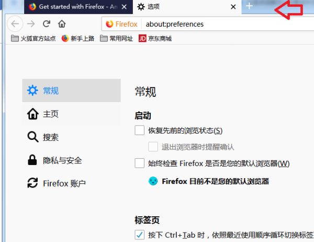Enable 始终检查 Firefox 是否是您的默认浏览器 checkbox
Image resolution: width=314 pixels, height=242 pixels.
[x=140, y=163]
